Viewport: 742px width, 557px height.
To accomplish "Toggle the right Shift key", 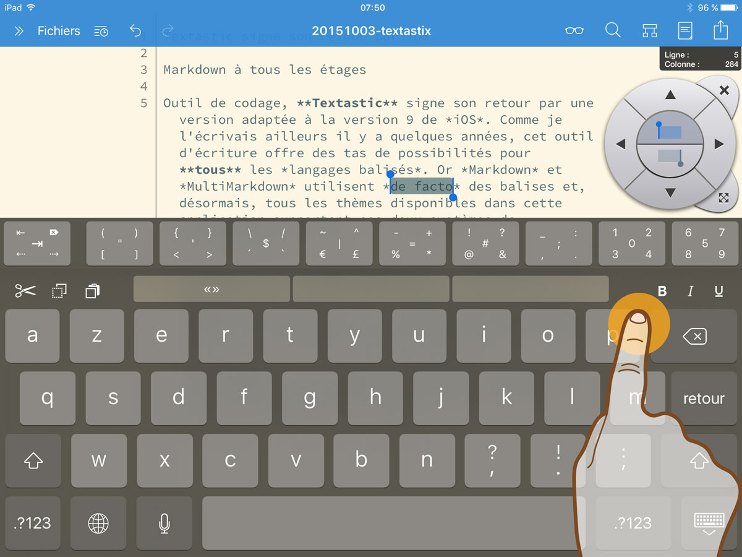I will point(699,460).
